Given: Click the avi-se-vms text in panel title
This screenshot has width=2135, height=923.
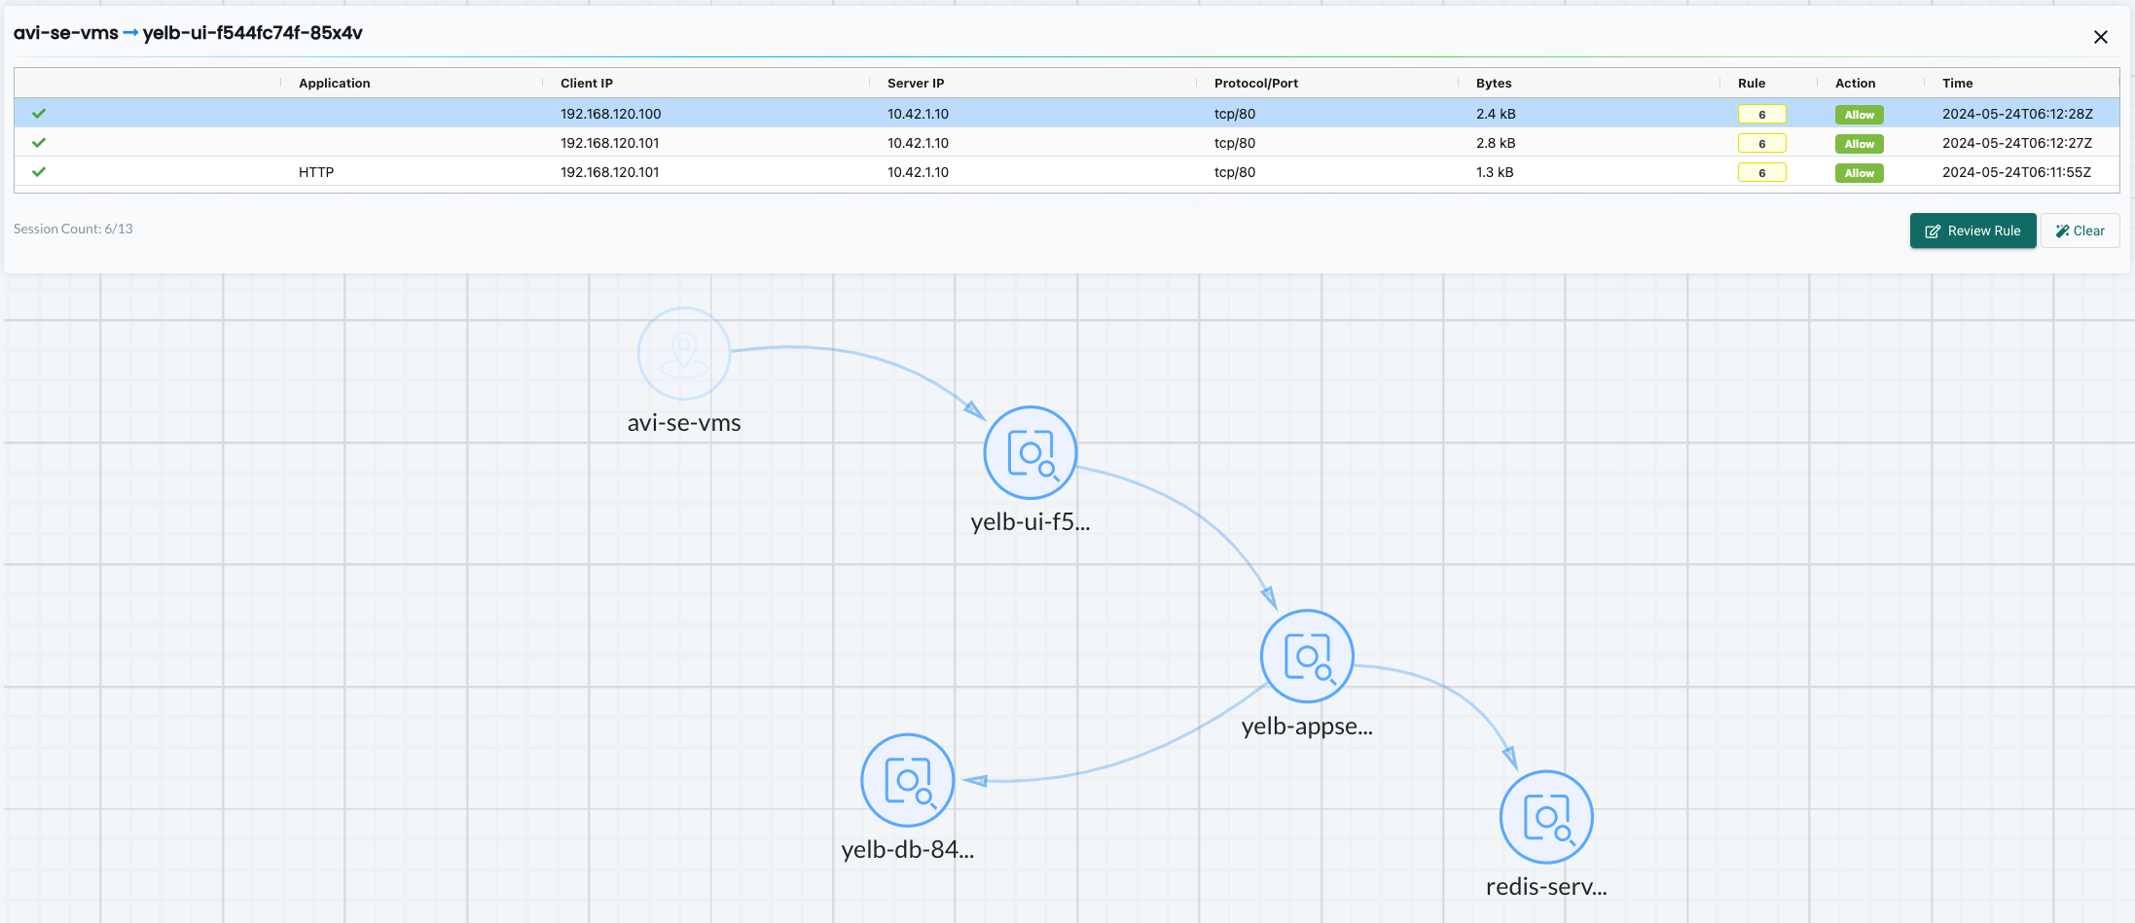Looking at the screenshot, I should 66,33.
